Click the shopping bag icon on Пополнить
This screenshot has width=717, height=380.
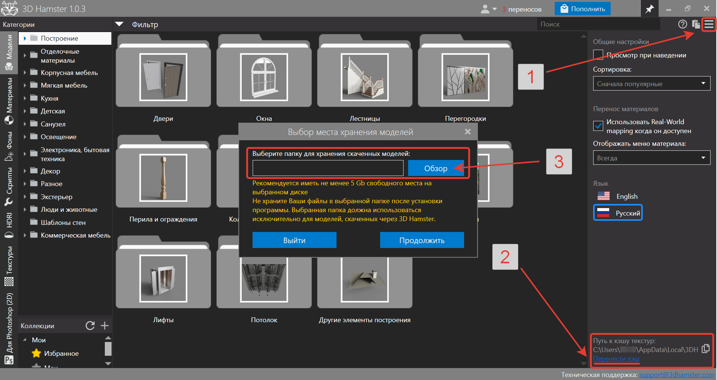point(564,9)
